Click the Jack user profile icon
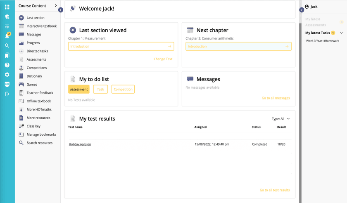 pos(307,7)
